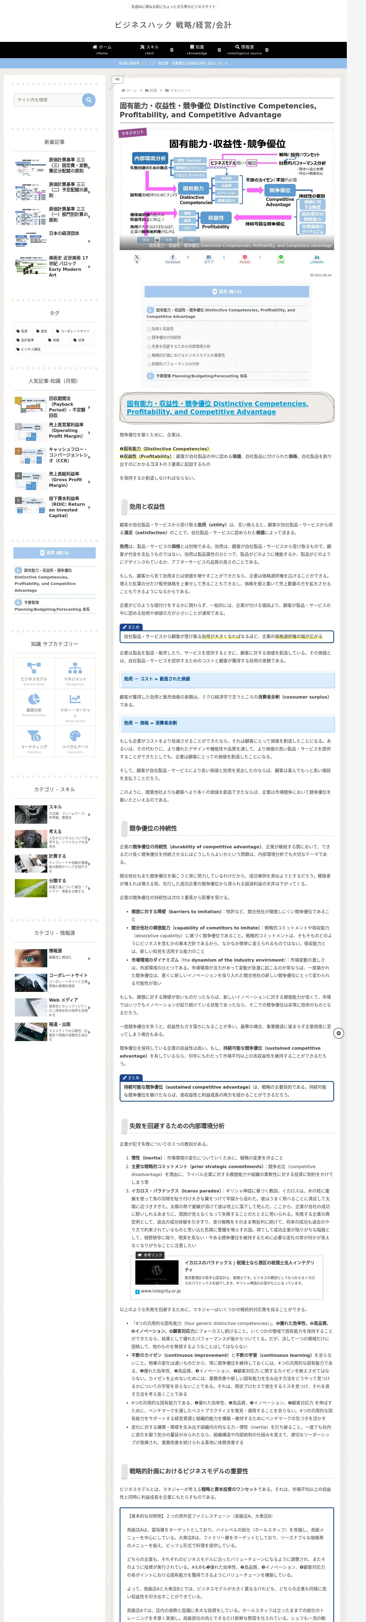Click the blue announcement banner text
The height and width of the screenshot is (1622, 366).
click(174, 63)
